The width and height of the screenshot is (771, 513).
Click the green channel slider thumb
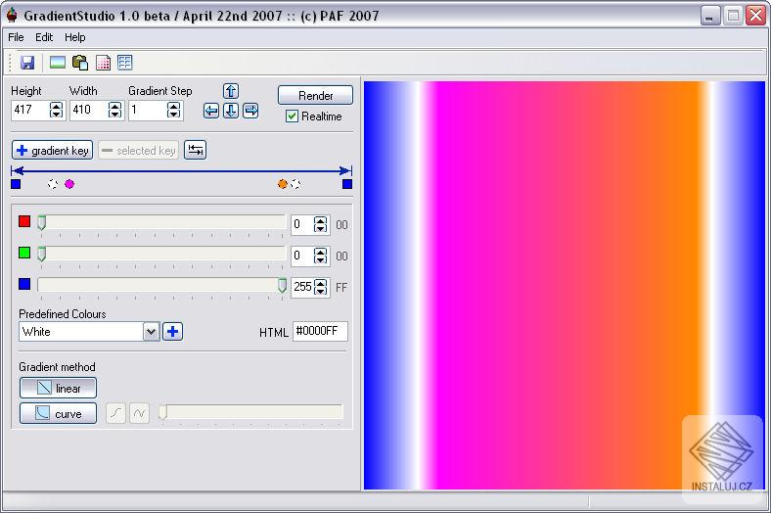pyautogui.click(x=42, y=254)
